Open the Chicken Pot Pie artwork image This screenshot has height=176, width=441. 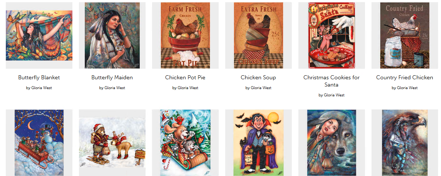185,35
